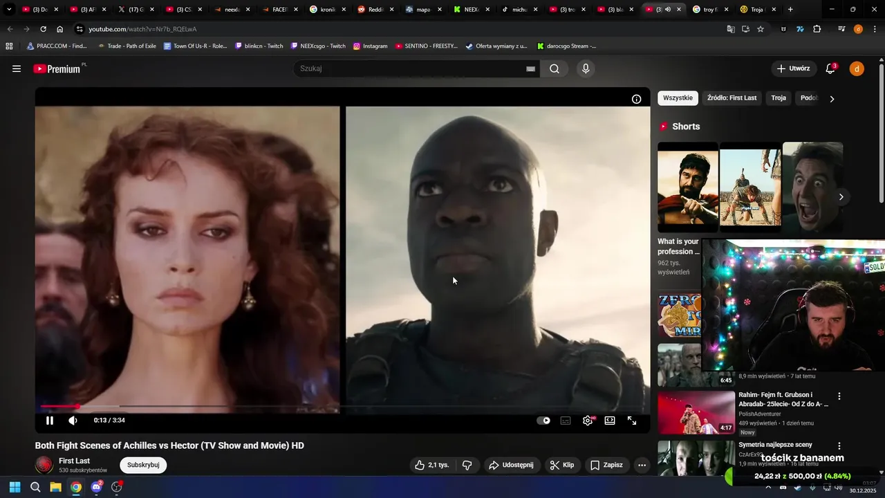The height and width of the screenshot is (498, 885).
Task: Switch player to theater mode
Action: click(610, 421)
